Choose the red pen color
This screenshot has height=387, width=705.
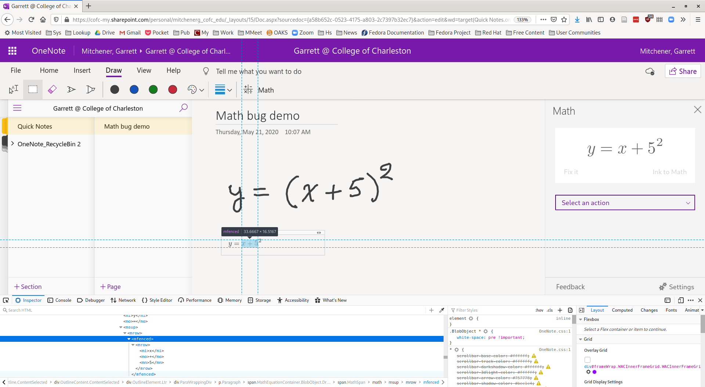tap(173, 89)
